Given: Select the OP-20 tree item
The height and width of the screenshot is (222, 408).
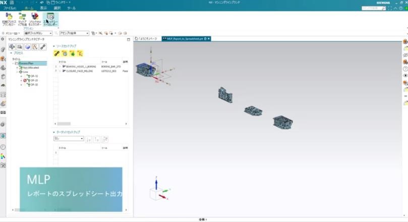Looking at the screenshot, I should 34,81.
